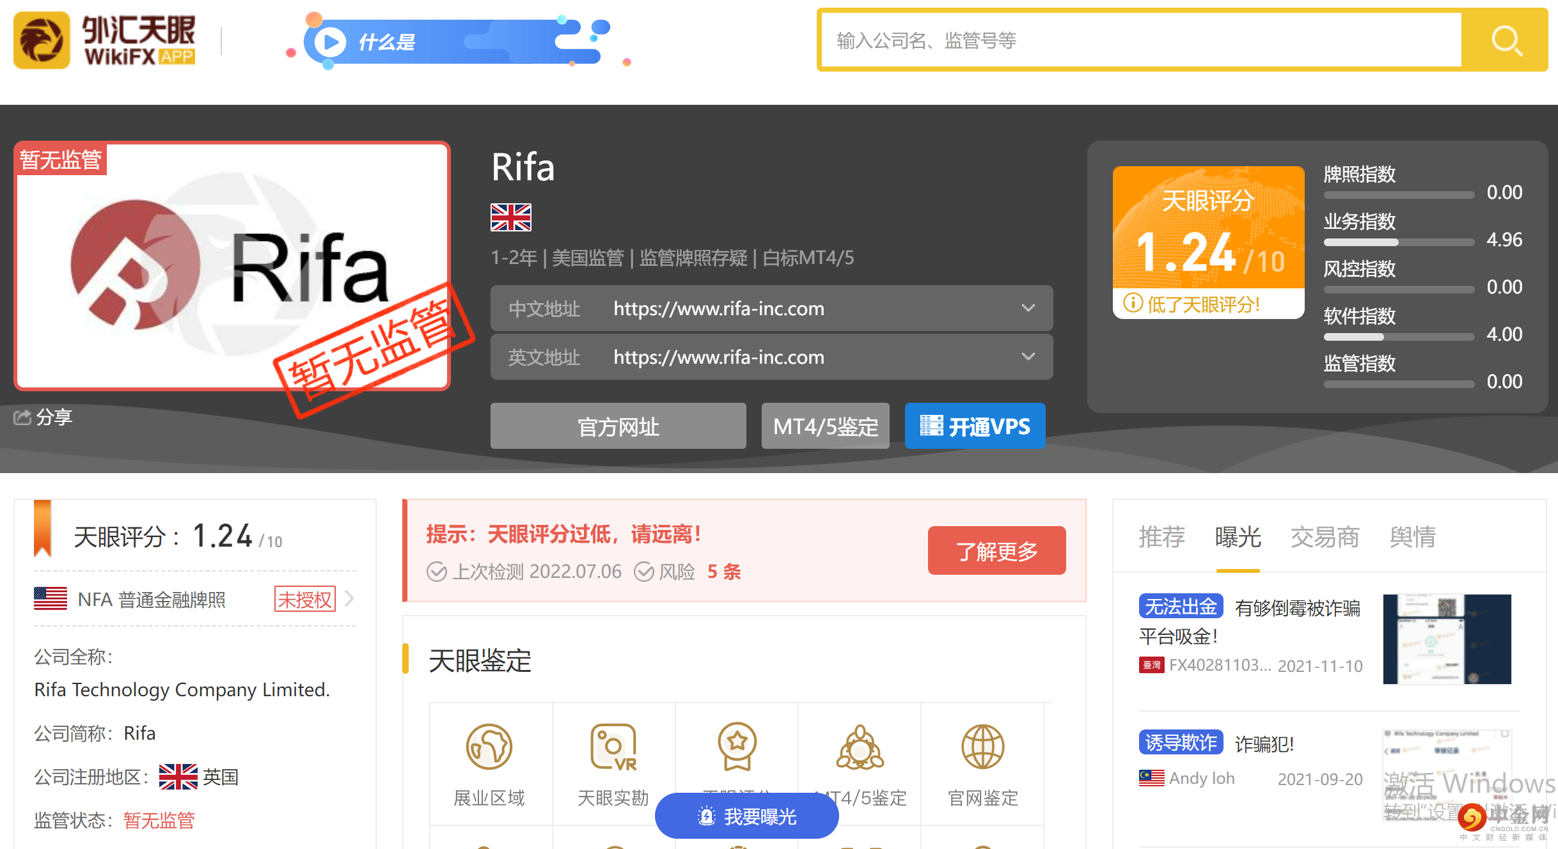Click the 业务指数 progress bar
Screen dimensions: 1558x849
pyautogui.click(x=1399, y=242)
